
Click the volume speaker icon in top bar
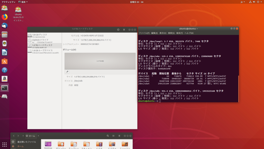pyautogui.click(x=254, y=2)
